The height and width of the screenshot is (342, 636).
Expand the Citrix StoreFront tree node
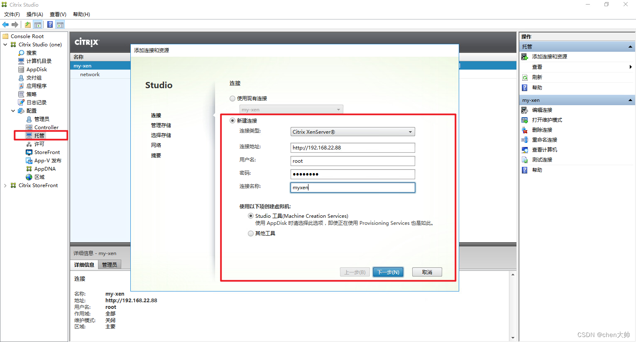coord(5,185)
